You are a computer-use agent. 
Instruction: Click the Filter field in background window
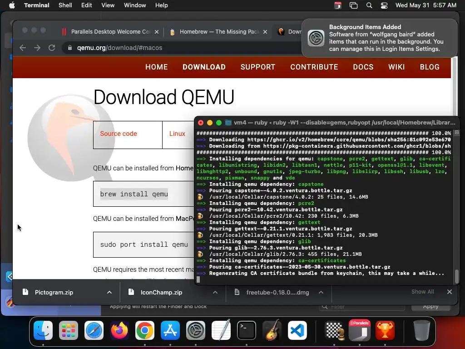pyautogui.click(x=362, y=307)
